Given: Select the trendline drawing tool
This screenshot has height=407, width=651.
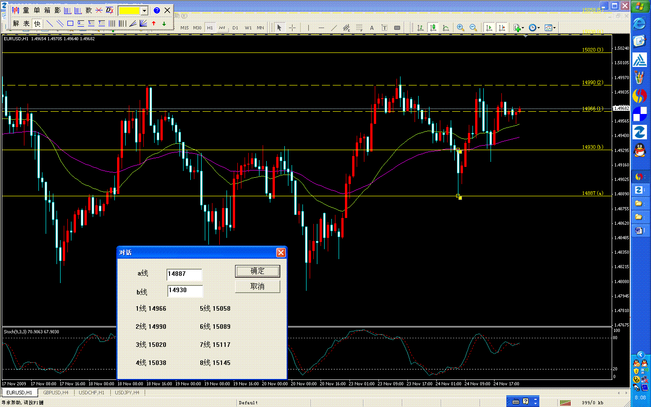Looking at the screenshot, I should point(334,28).
